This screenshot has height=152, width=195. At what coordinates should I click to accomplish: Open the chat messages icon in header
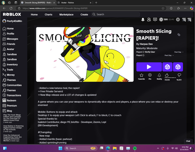155,19
